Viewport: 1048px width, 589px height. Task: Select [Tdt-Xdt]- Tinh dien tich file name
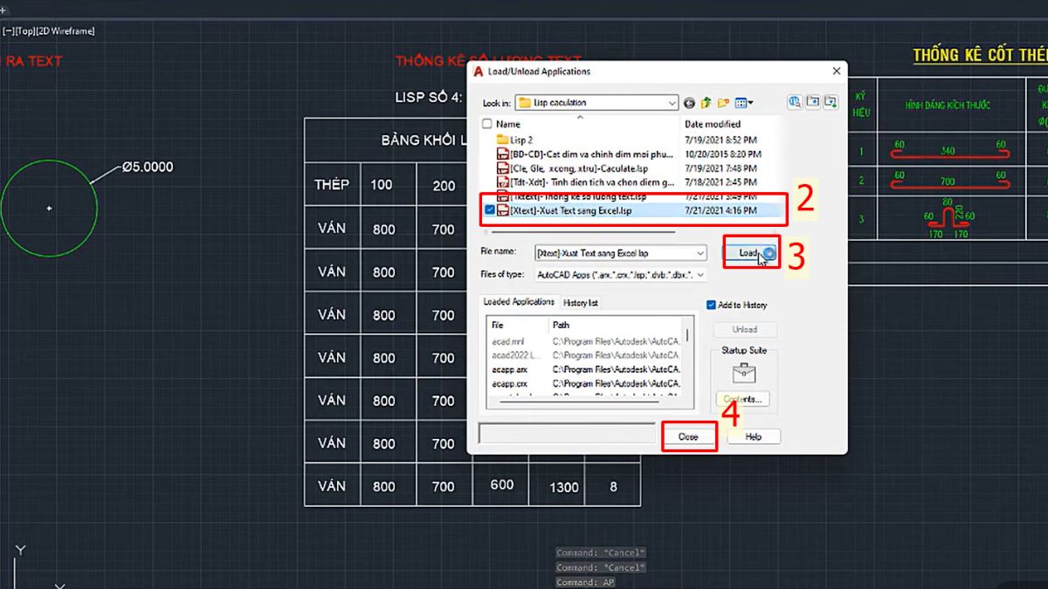pos(592,182)
